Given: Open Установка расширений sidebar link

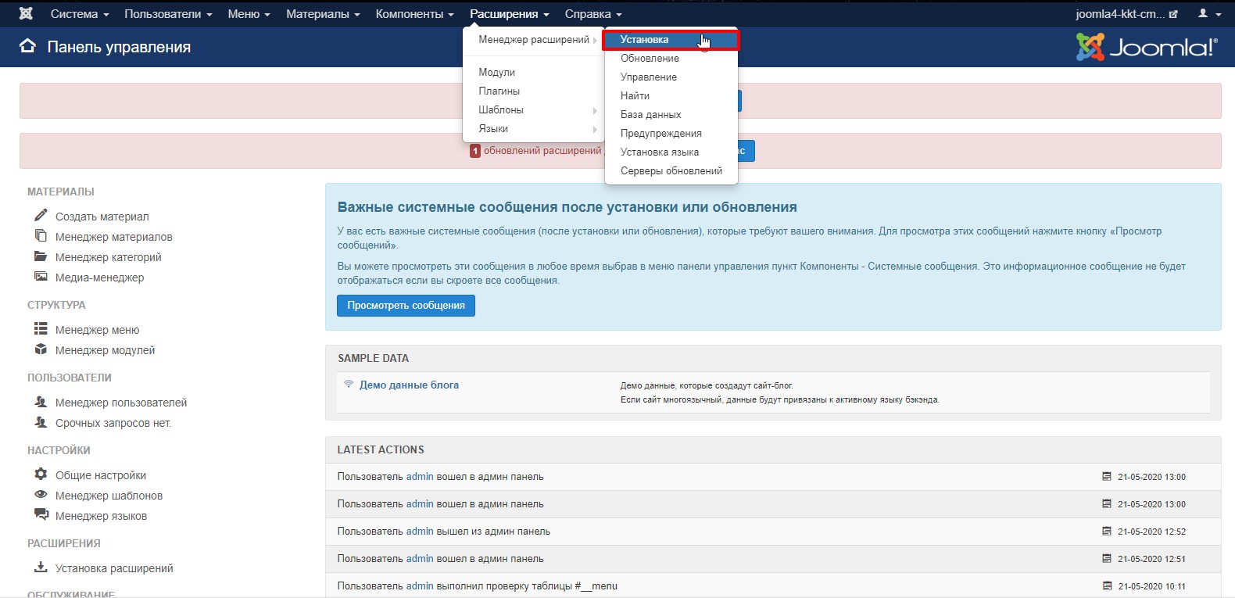Looking at the screenshot, I should tap(114, 568).
